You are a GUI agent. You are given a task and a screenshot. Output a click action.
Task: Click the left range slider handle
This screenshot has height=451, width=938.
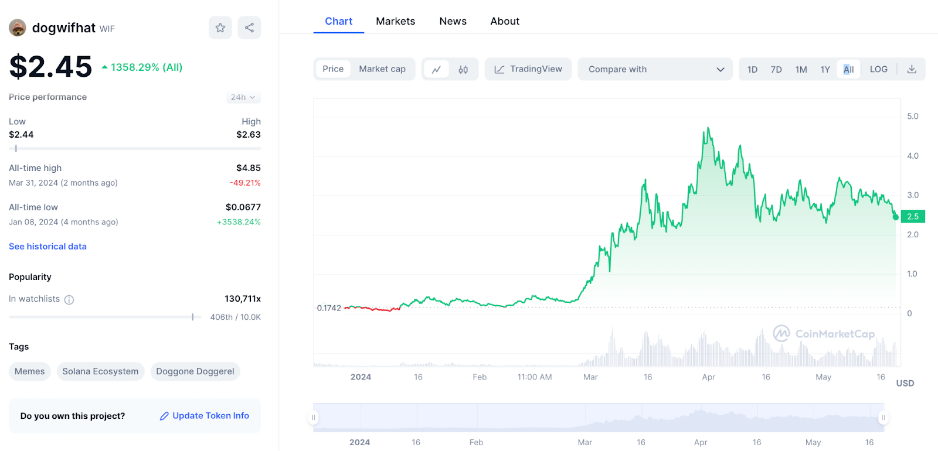(314, 418)
